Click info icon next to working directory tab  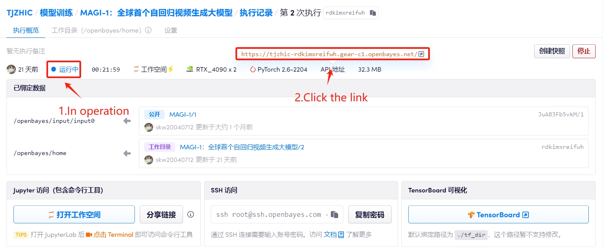(148, 30)
